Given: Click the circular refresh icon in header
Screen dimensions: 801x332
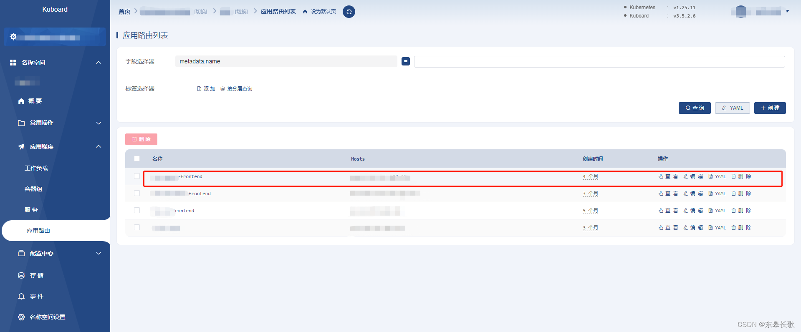Looking at the screenshot, I should pyautogui.click(x=349, y=12).
